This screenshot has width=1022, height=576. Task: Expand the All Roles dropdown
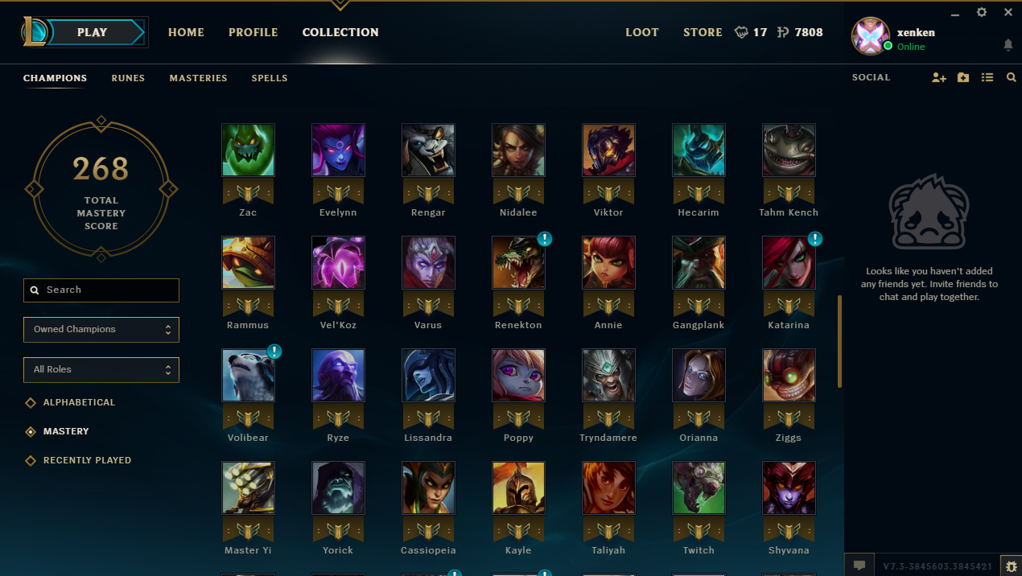click(x=101, y=370)
